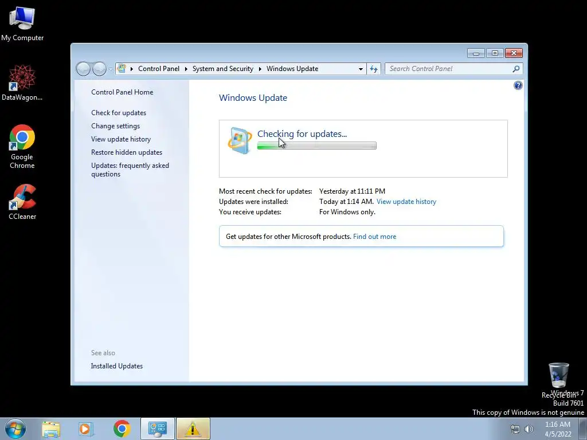Click the checking for updates progress bar
This screenshot has height=440, width=587.
(x=316, y=146)
